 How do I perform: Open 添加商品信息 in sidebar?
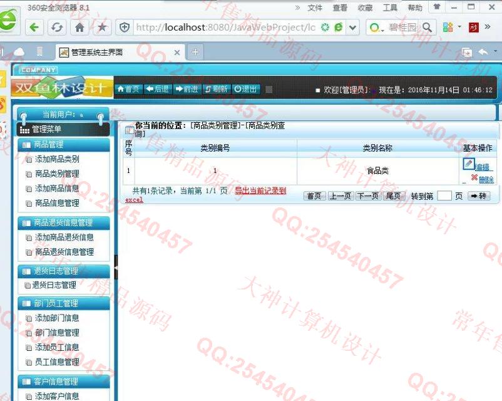coord(57,189)
